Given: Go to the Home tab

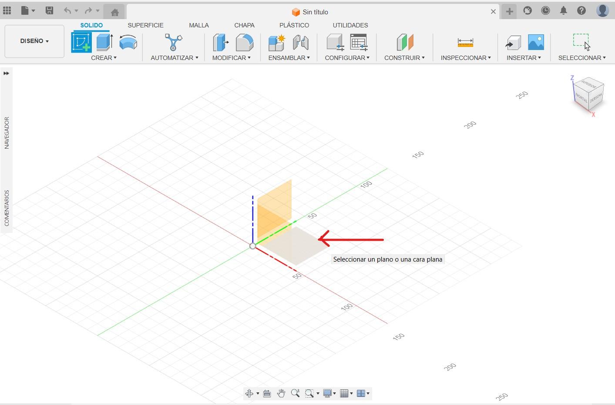Looking at the screenshot, I should 115,12.
